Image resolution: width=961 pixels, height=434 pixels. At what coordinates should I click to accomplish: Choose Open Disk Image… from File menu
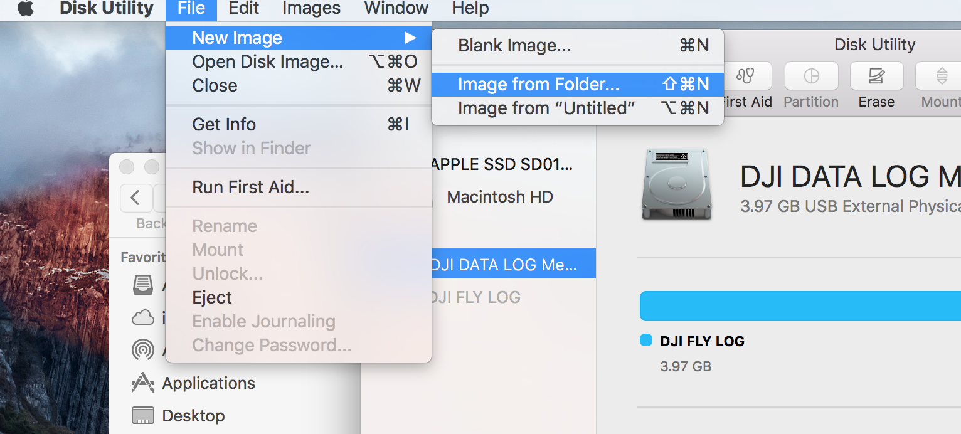coord(299,62)
